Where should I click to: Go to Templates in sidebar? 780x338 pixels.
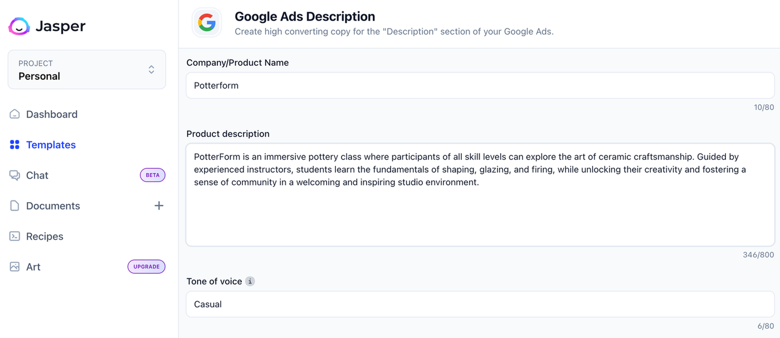pyautogui.click(x=51, y=145)
